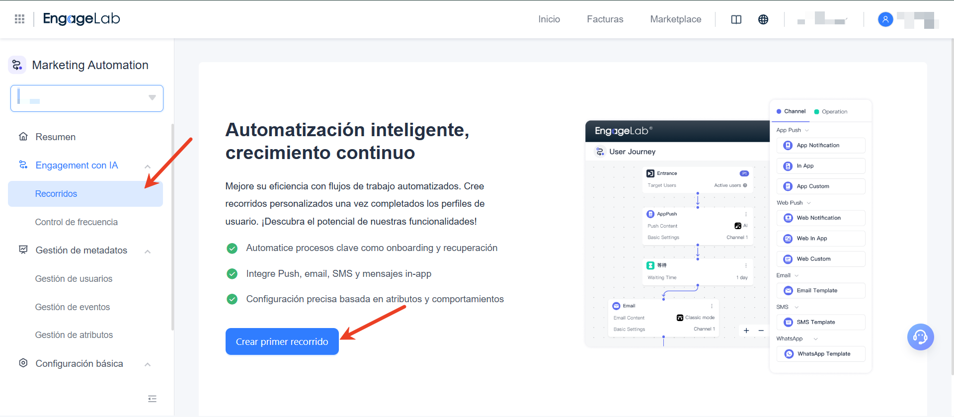The height and width of the screenshot is (417, 954).
Task: Click the Engagement con IA icon
Action: coord(23,165)
